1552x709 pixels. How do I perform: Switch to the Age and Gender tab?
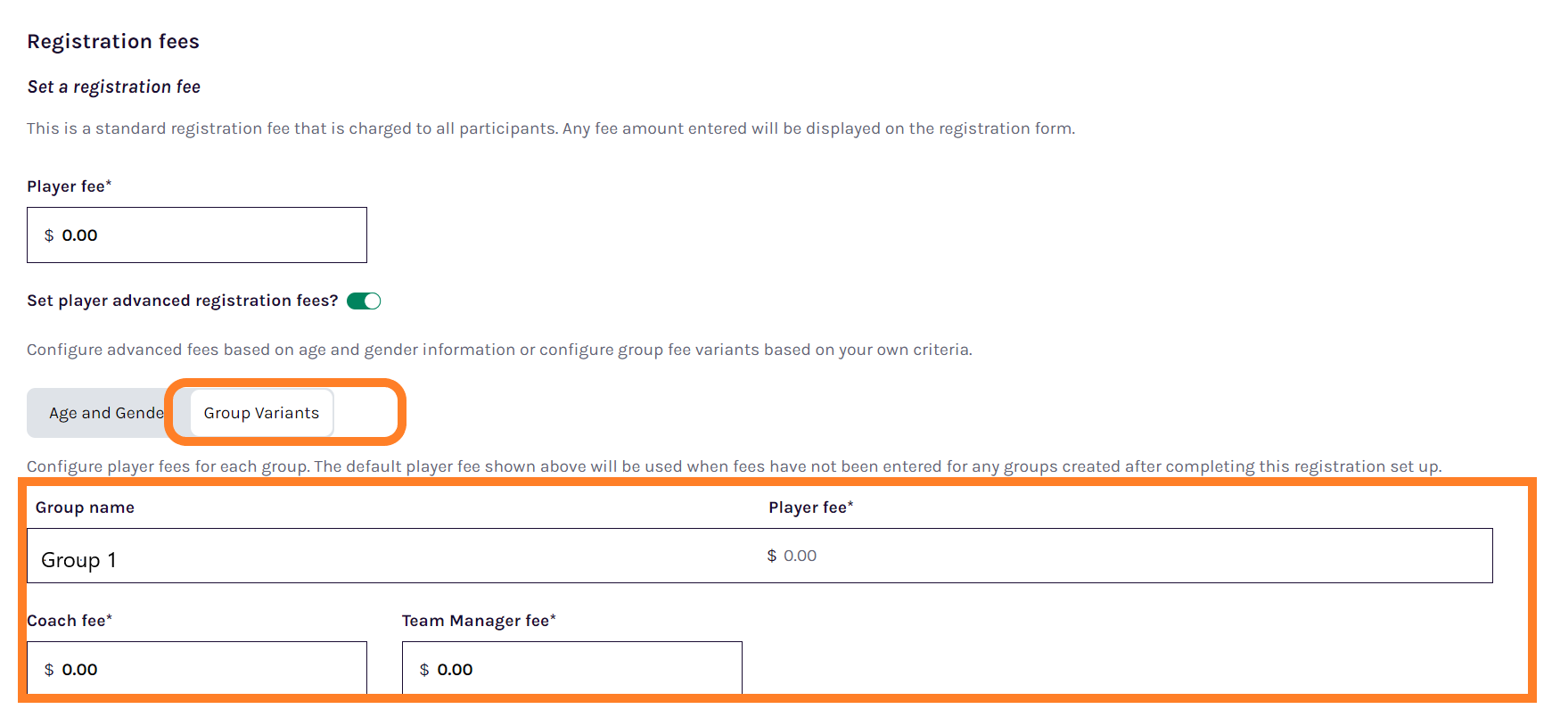pyautogui.click(x=98, y=412)
